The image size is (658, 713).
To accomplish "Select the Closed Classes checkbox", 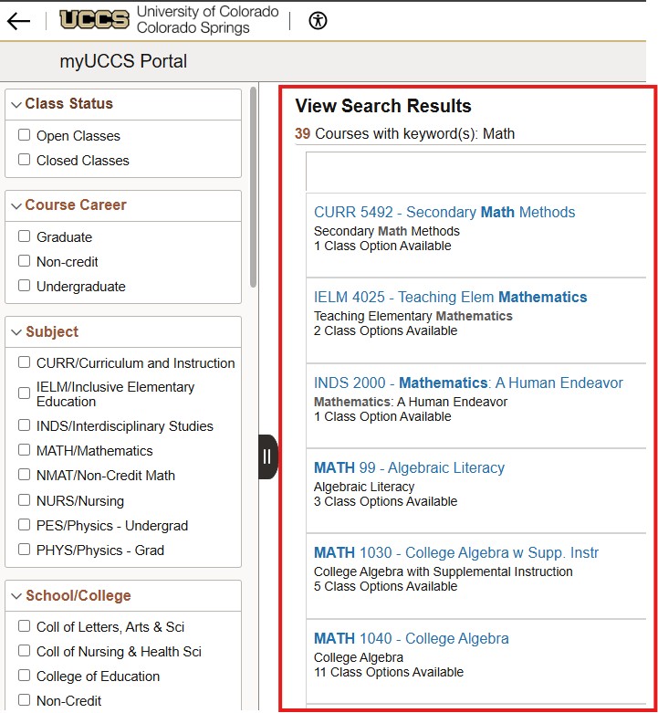I will 25,160.
